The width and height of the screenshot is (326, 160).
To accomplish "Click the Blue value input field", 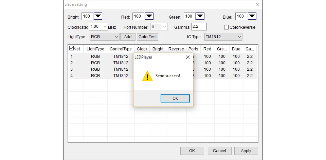I will (241, 16).
